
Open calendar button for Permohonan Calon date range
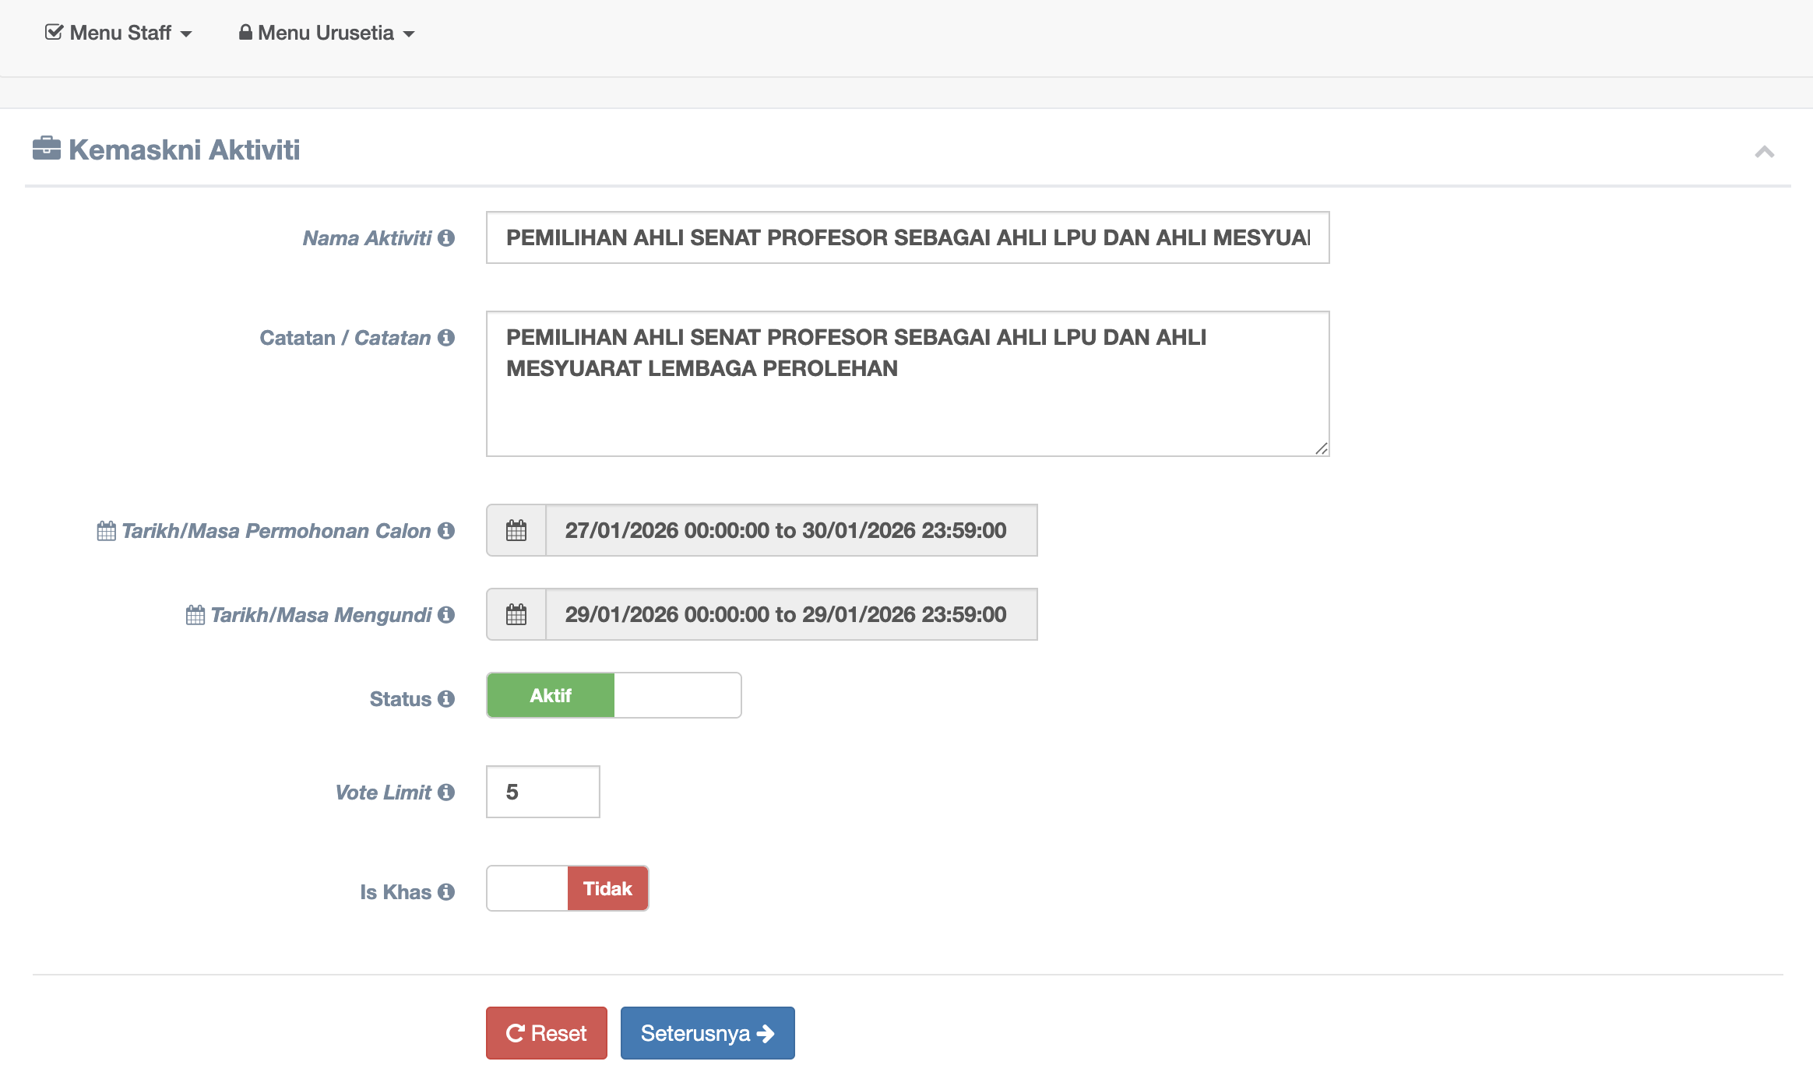pos(516,531)
